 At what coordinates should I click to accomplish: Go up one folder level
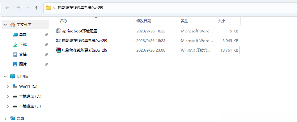(x=37, y=8)
